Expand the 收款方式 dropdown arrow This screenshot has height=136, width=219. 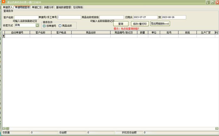point(37,25)
